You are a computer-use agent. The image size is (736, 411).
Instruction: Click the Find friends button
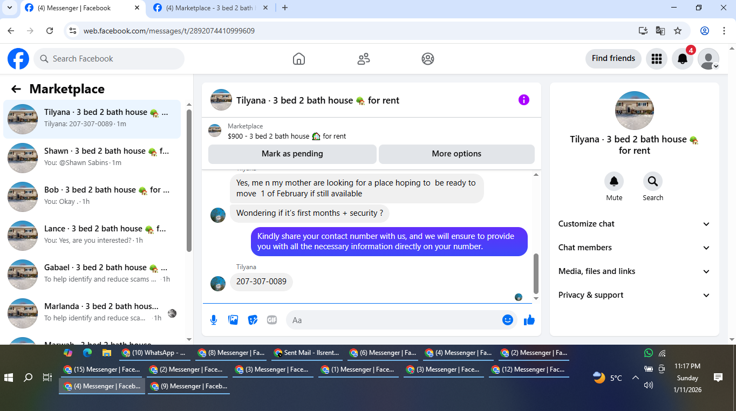pyautogui.click(x=614, y=58)
